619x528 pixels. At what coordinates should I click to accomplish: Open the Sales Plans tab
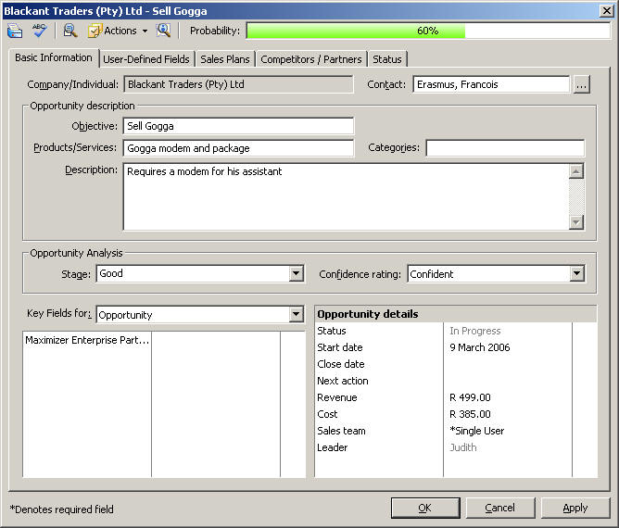click(225, 59)
